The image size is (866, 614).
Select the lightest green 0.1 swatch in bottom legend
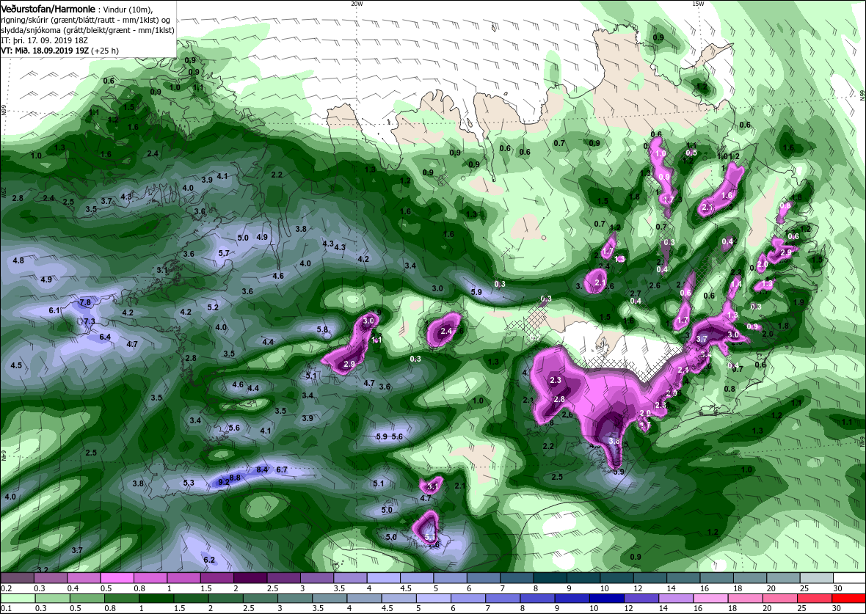pyautogui.click(x=17, y=599)
